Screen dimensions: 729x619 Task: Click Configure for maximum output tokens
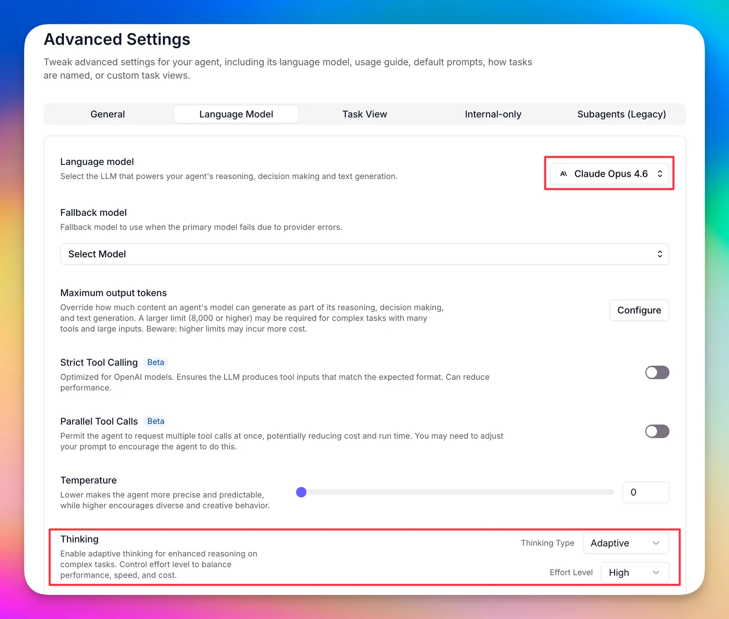(x=639, y=310)
